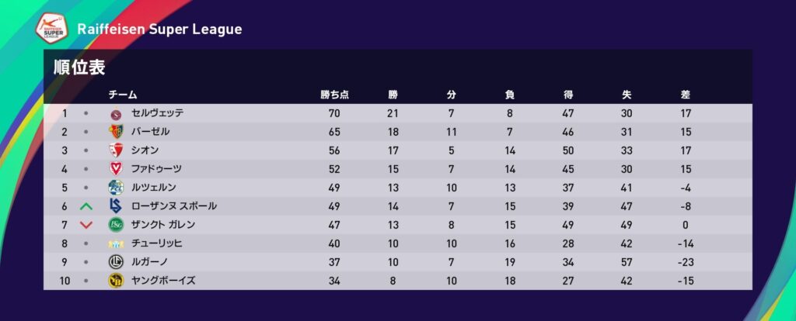Image resolution: width=796 pixels, height=321 pixels.
Task: Click the green up arrow on row 6
Action: point(86,206)
